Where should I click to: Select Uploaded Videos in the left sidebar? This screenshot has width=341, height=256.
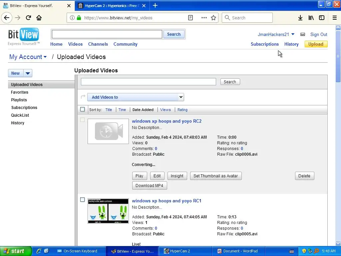[x=41, y=84]
